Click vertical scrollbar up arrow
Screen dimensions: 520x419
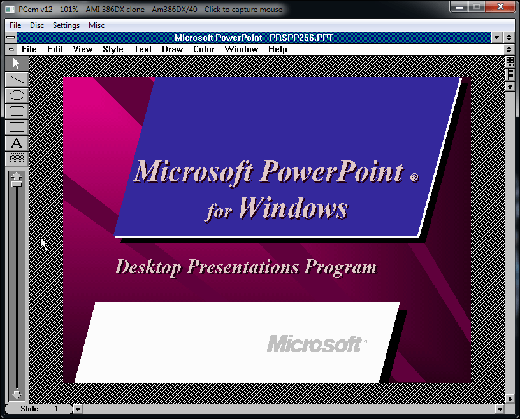pos(510,86)
